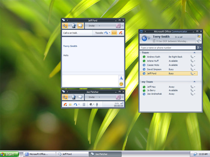Image resolution: width=210 pixels, height=157 pixels.
Task: Click Invite button in Joe Fletcher window
Action: tap(91, 97)
